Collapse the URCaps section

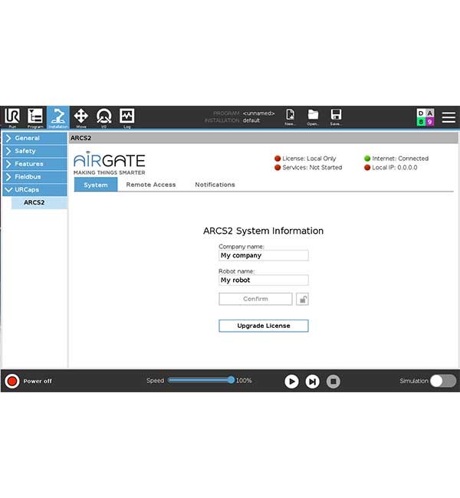pos(35,189)
